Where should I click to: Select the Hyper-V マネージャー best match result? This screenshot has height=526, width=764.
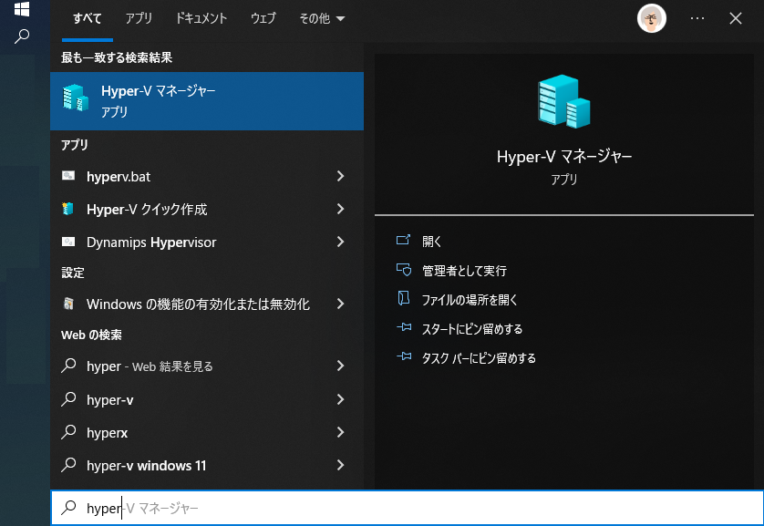pos(207,101)
